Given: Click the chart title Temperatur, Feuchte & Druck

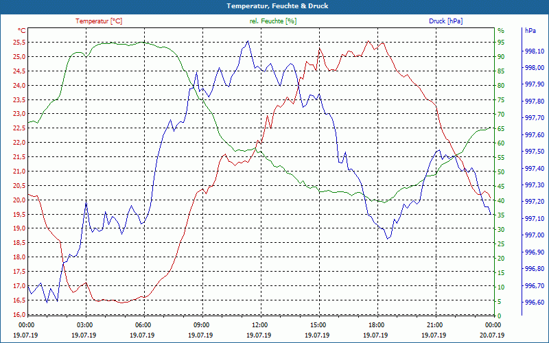Looking at the screenshot, I should point(277,6).
